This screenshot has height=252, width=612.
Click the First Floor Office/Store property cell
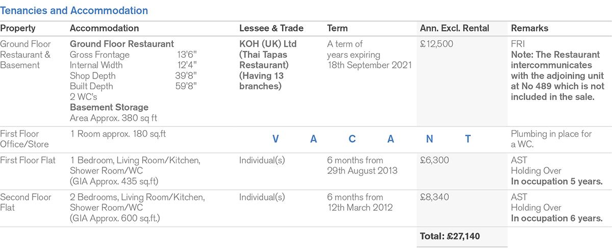(20, 139)
